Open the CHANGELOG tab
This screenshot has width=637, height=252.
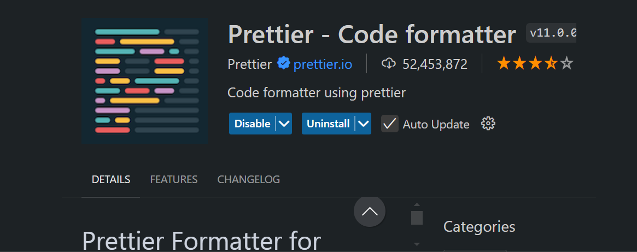click(249, 179)
